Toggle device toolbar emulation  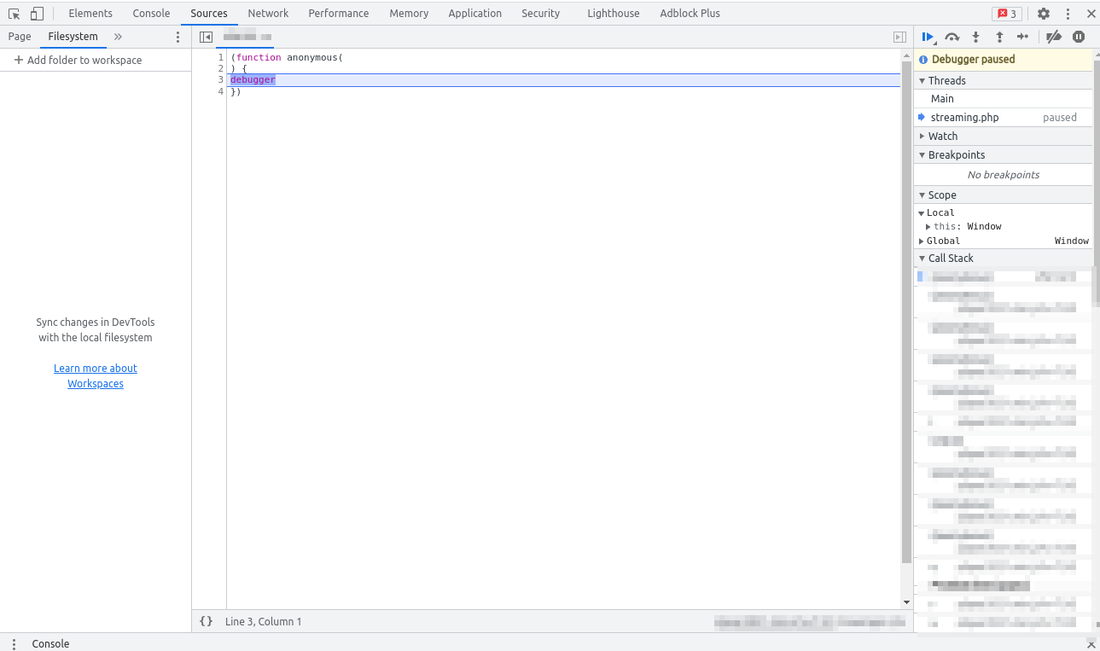tap(37, 14)
